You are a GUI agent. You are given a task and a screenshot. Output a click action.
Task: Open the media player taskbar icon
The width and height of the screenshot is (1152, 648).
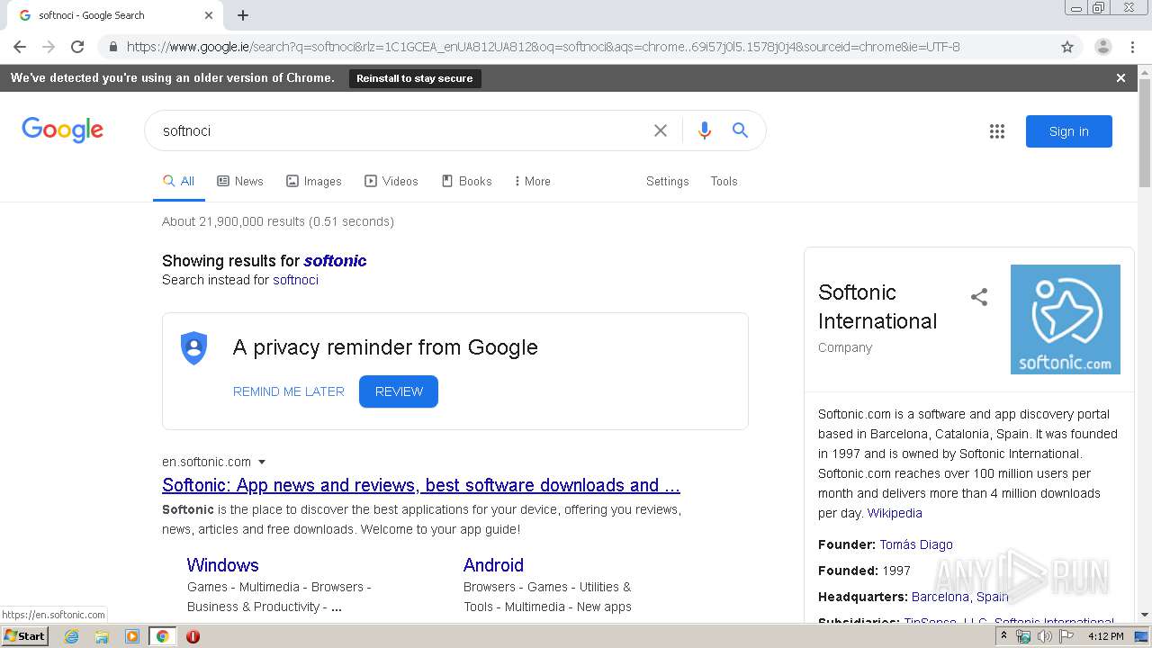[132, 636]
